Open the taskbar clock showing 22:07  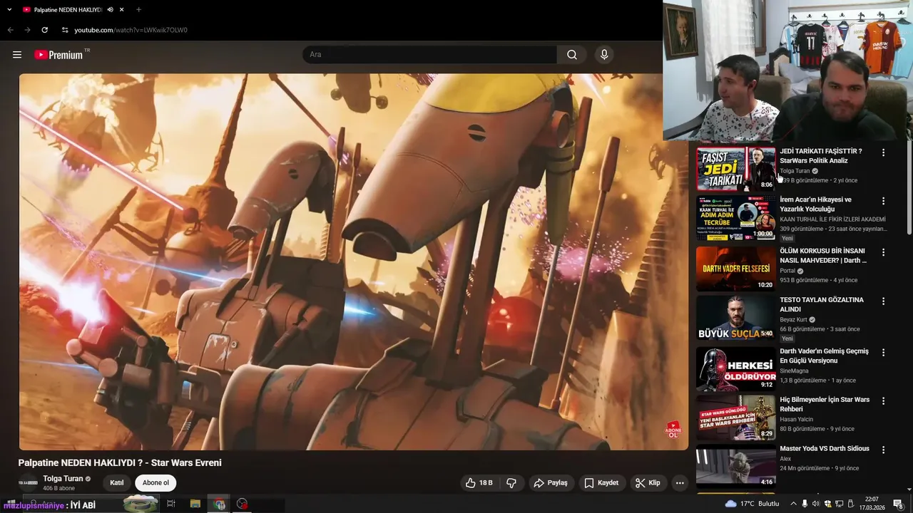tap(872, 504)
